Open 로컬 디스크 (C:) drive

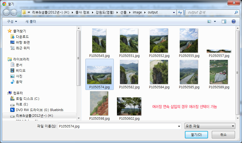[28, 98]
